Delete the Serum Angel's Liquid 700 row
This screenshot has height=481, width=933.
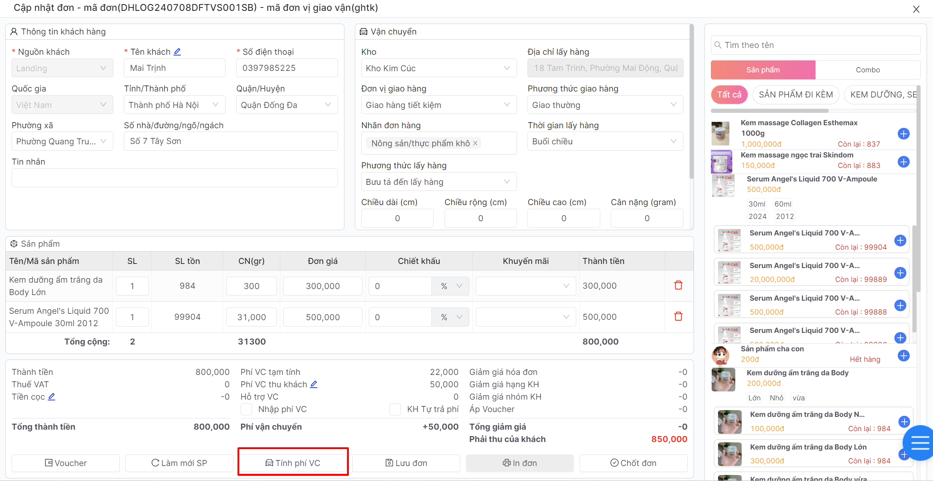click(x=678, y=316)
